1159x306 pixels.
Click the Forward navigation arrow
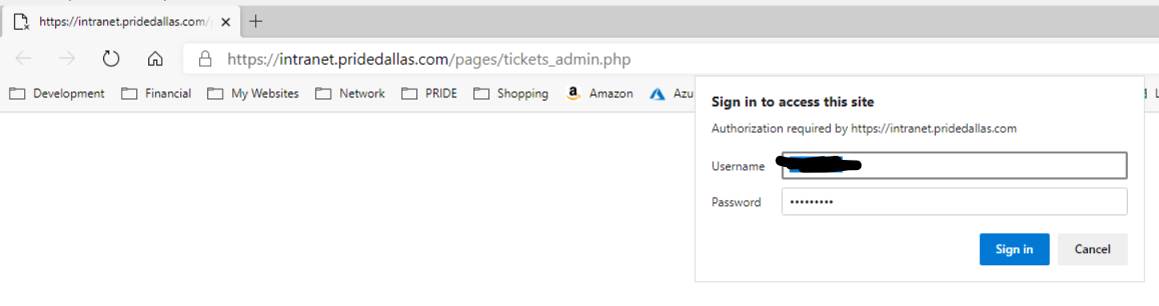(x=67, y=58)
